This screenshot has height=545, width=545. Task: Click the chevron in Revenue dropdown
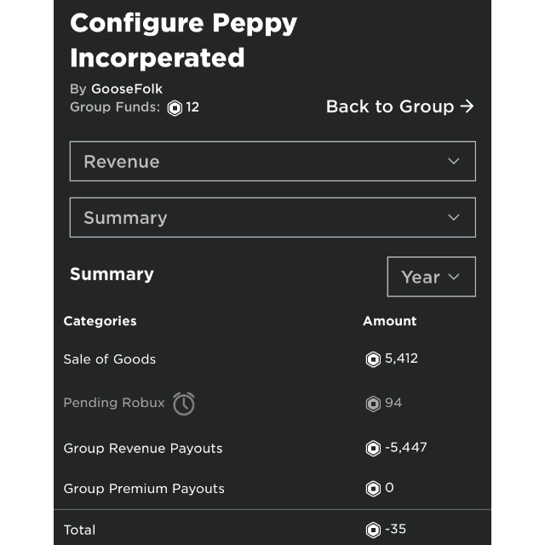tap(454, 161)
